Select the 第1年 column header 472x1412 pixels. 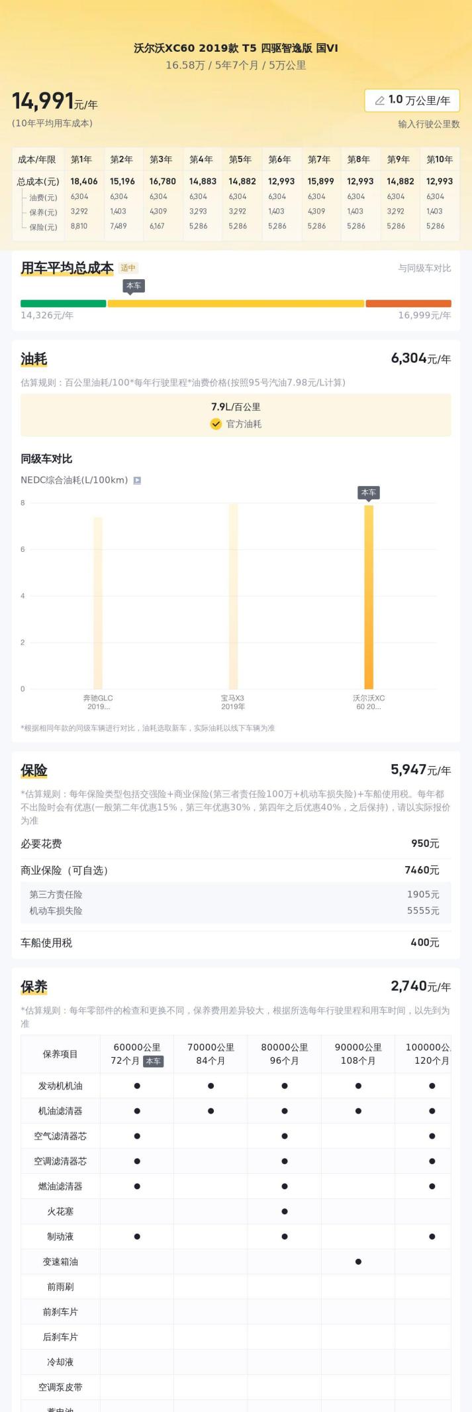point(81,159)
